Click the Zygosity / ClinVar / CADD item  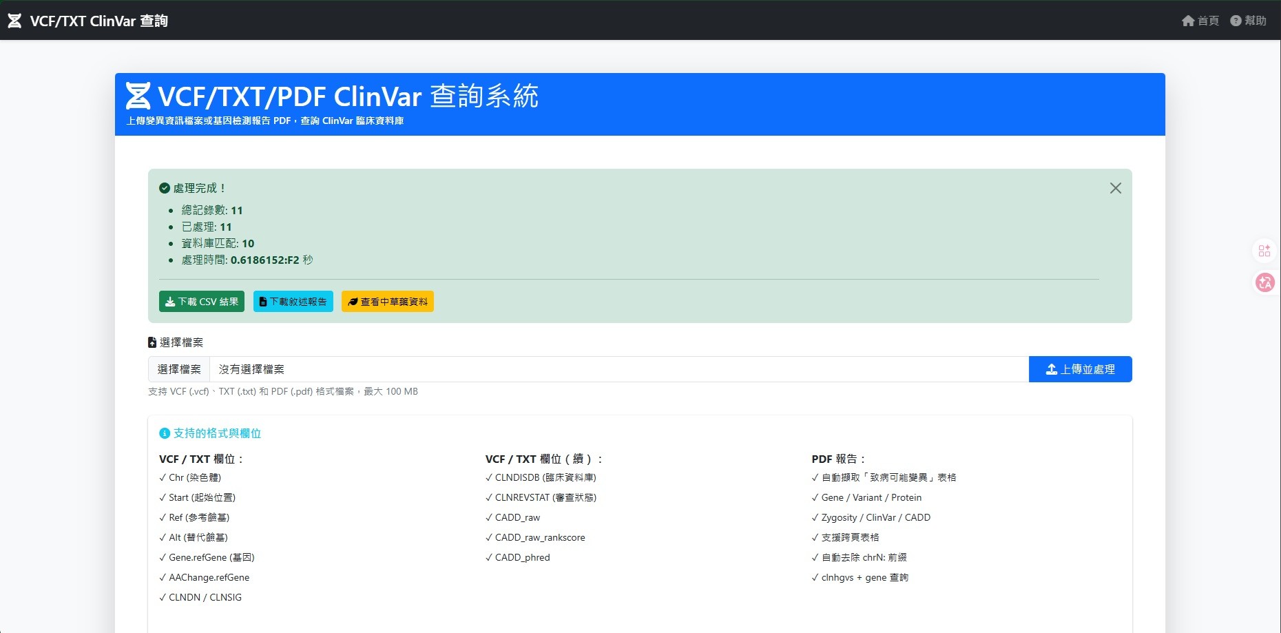871,517
